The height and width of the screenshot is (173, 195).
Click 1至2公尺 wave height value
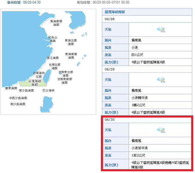[x=138, y=155]
